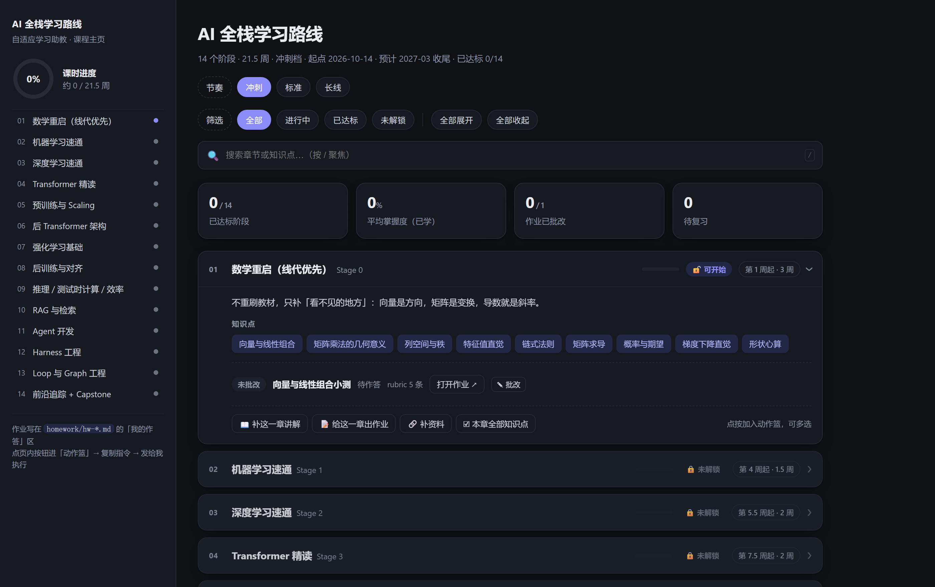Toggle the 链式法则 knowledge chip
Image resolution: width=935 pixels, height=587 pixels.
click(x=538, y=344)
